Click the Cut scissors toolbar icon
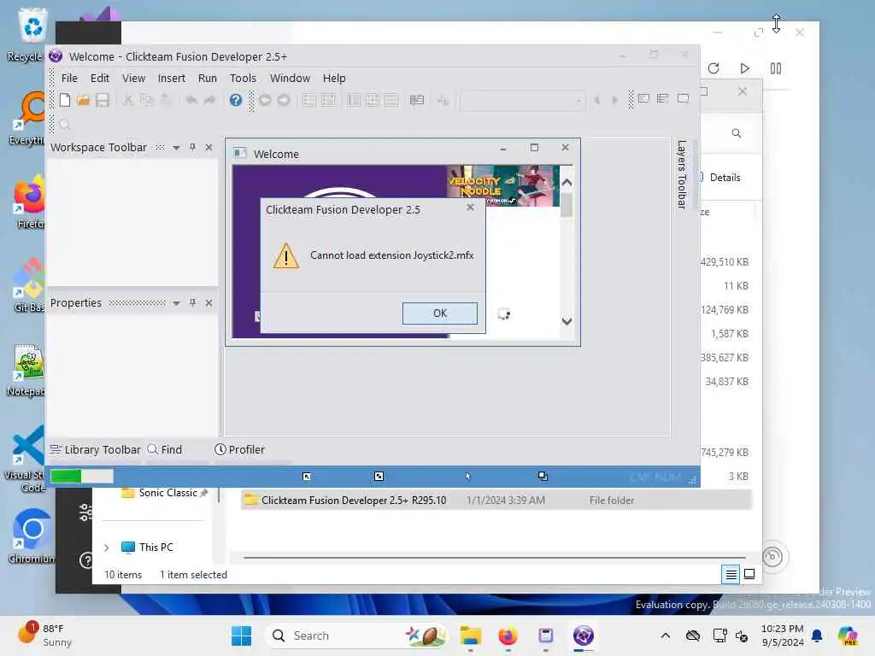Image resolution: width=875 pixels, height=656 pixels. (x=128, y=100)
